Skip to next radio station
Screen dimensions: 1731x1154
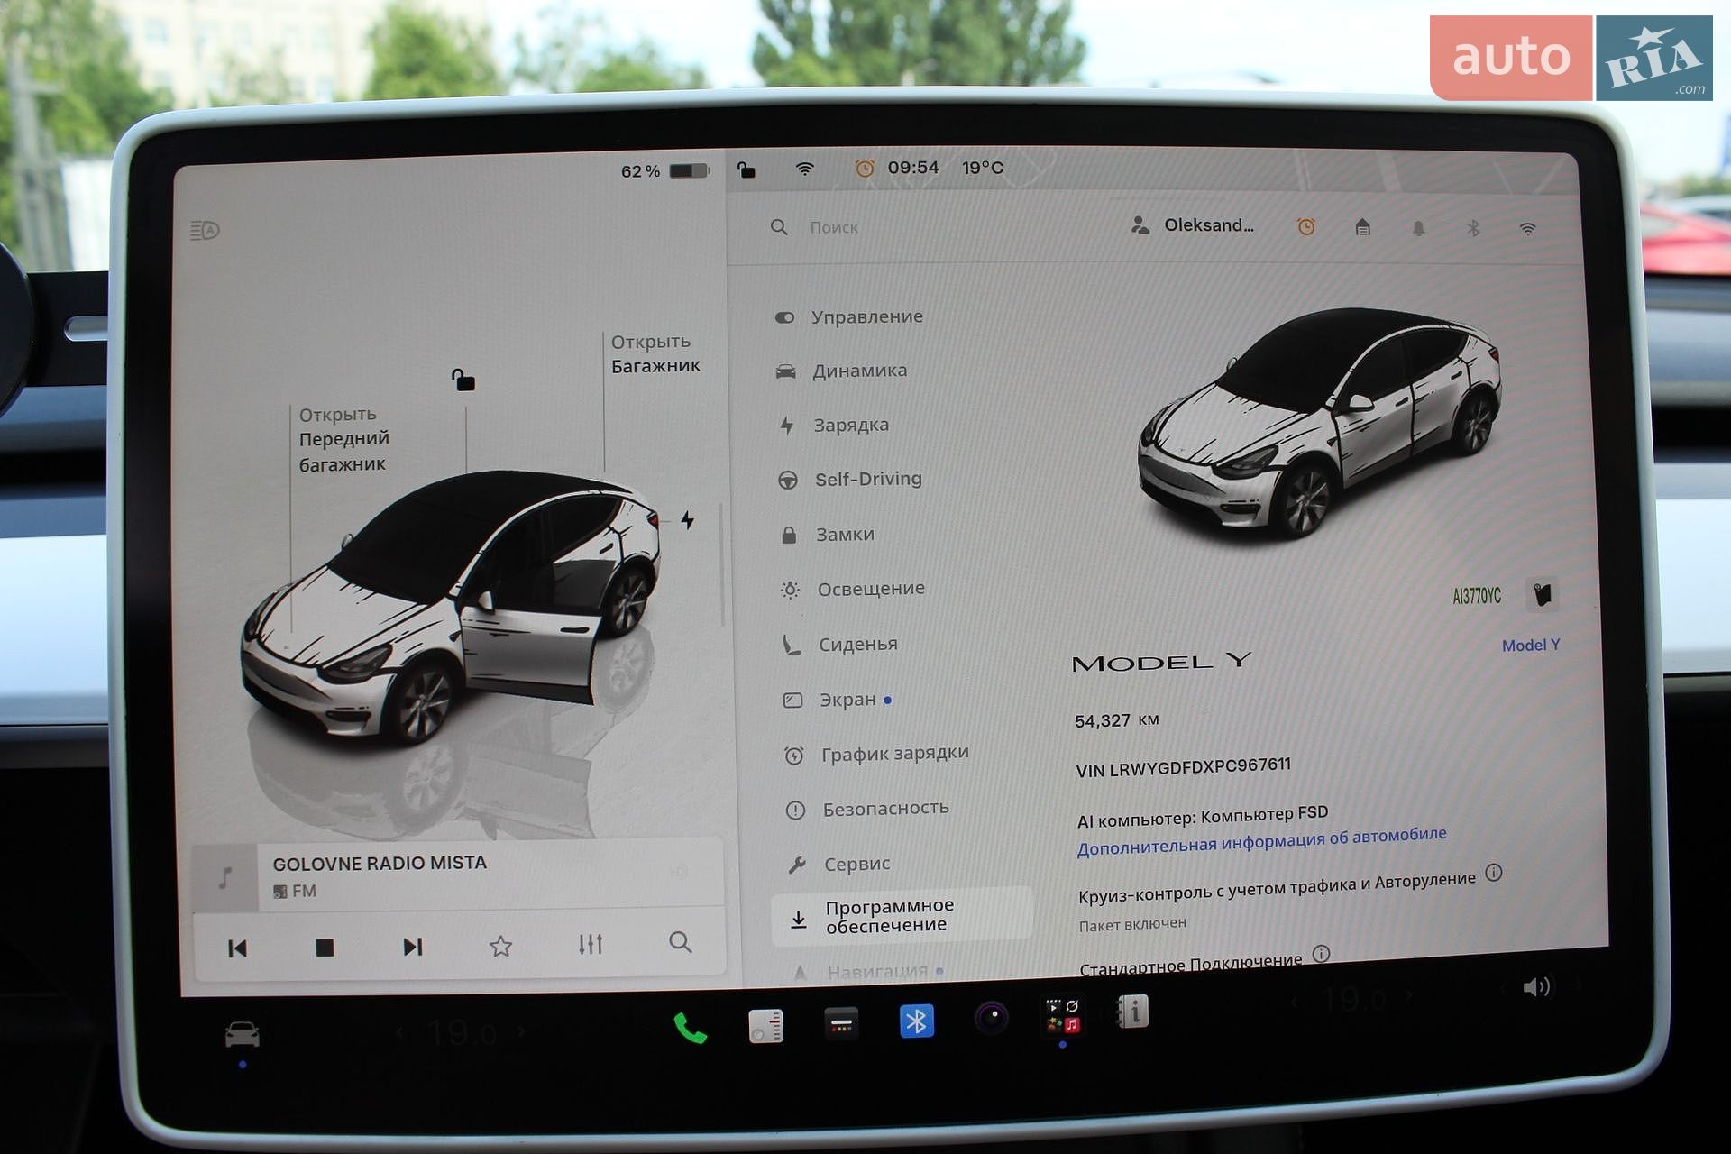[413, 946]
